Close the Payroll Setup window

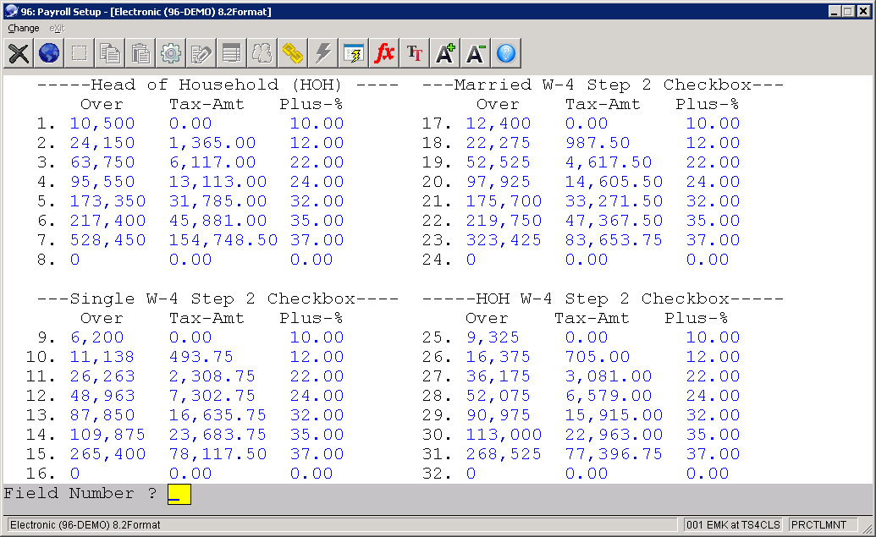tap(863, 11)
